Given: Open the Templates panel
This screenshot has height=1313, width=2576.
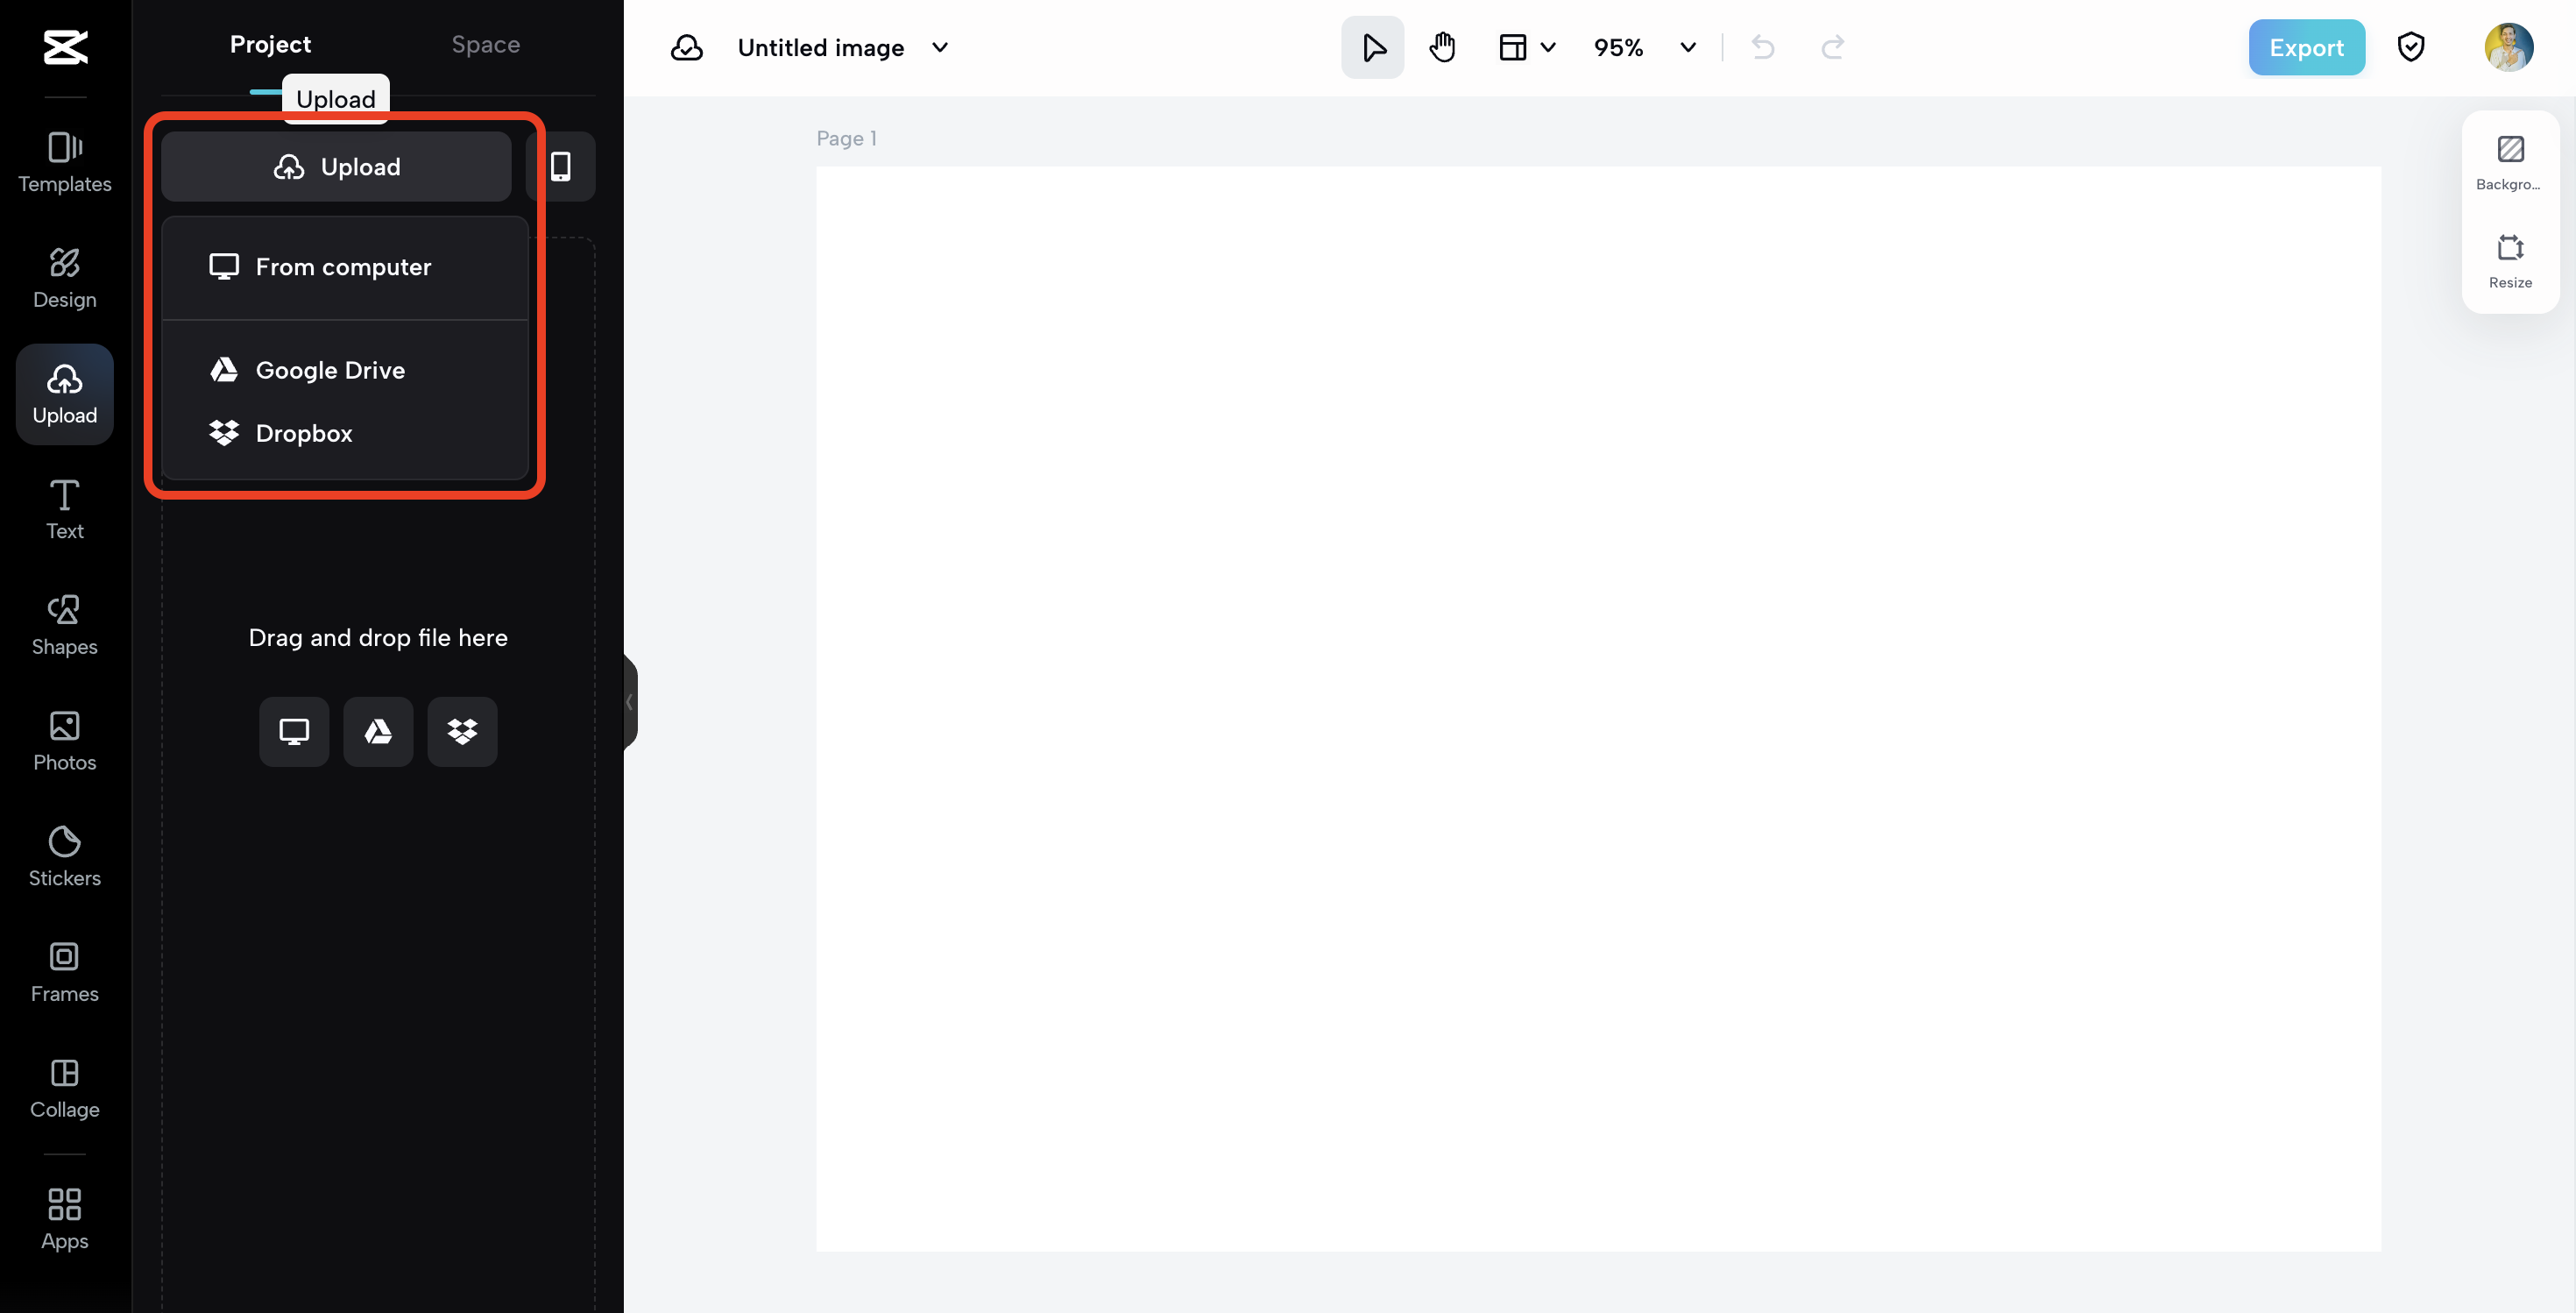Looking at the screenshot, I should point(65,162).
